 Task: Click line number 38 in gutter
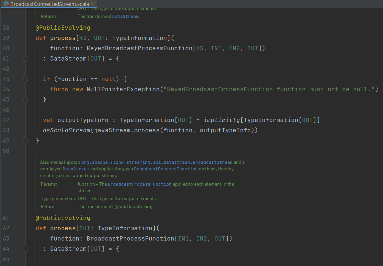click(x=6, y=28)
